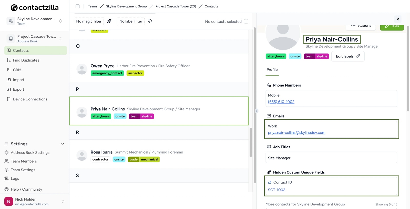Go to Project Cascade Tower (20) breadcrumb
Image resolution: width=410 pixels, height=209 pixels.
[176, 6]
